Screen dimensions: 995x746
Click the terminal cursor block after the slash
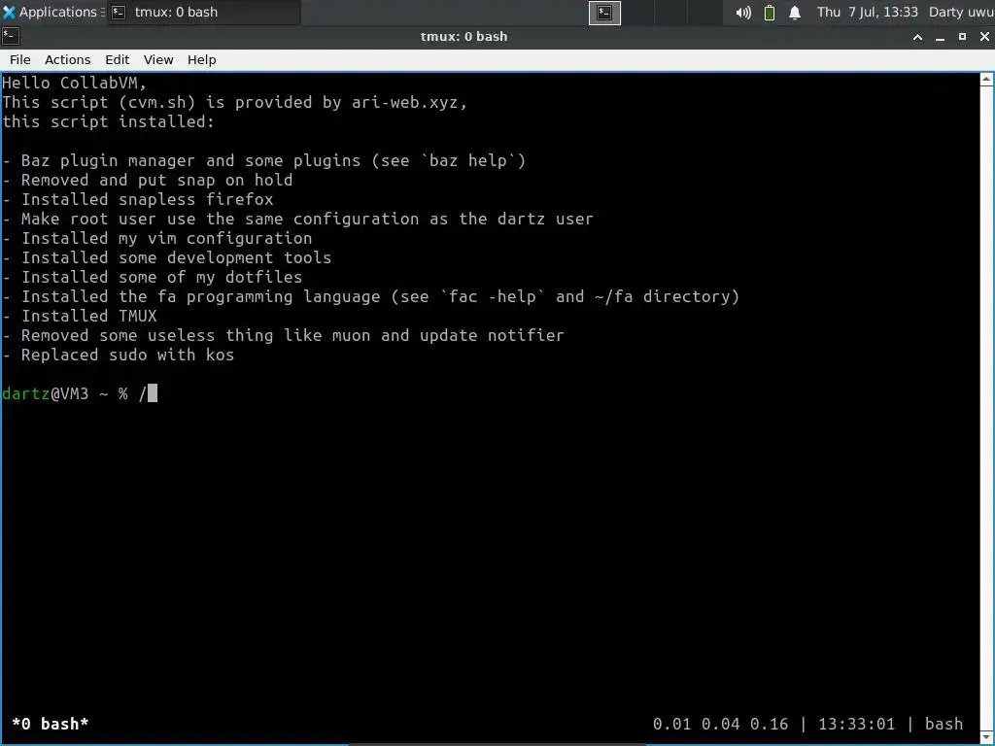(x=153, y=393)
